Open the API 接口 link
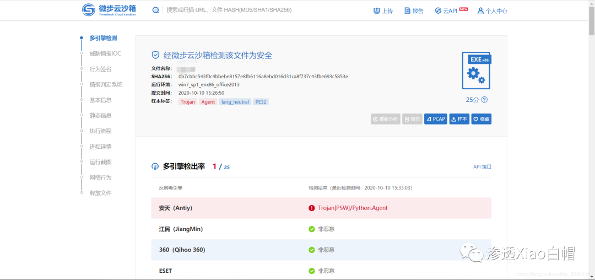 pos(482,166)
